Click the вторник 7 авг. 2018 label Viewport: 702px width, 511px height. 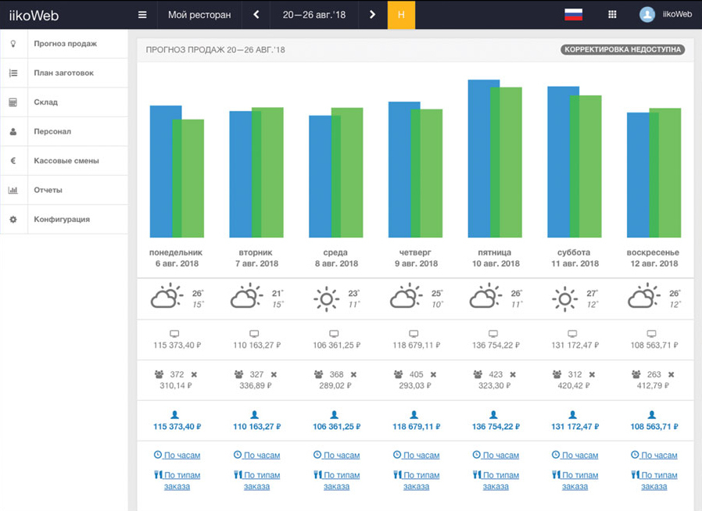(x=256, y=258)
